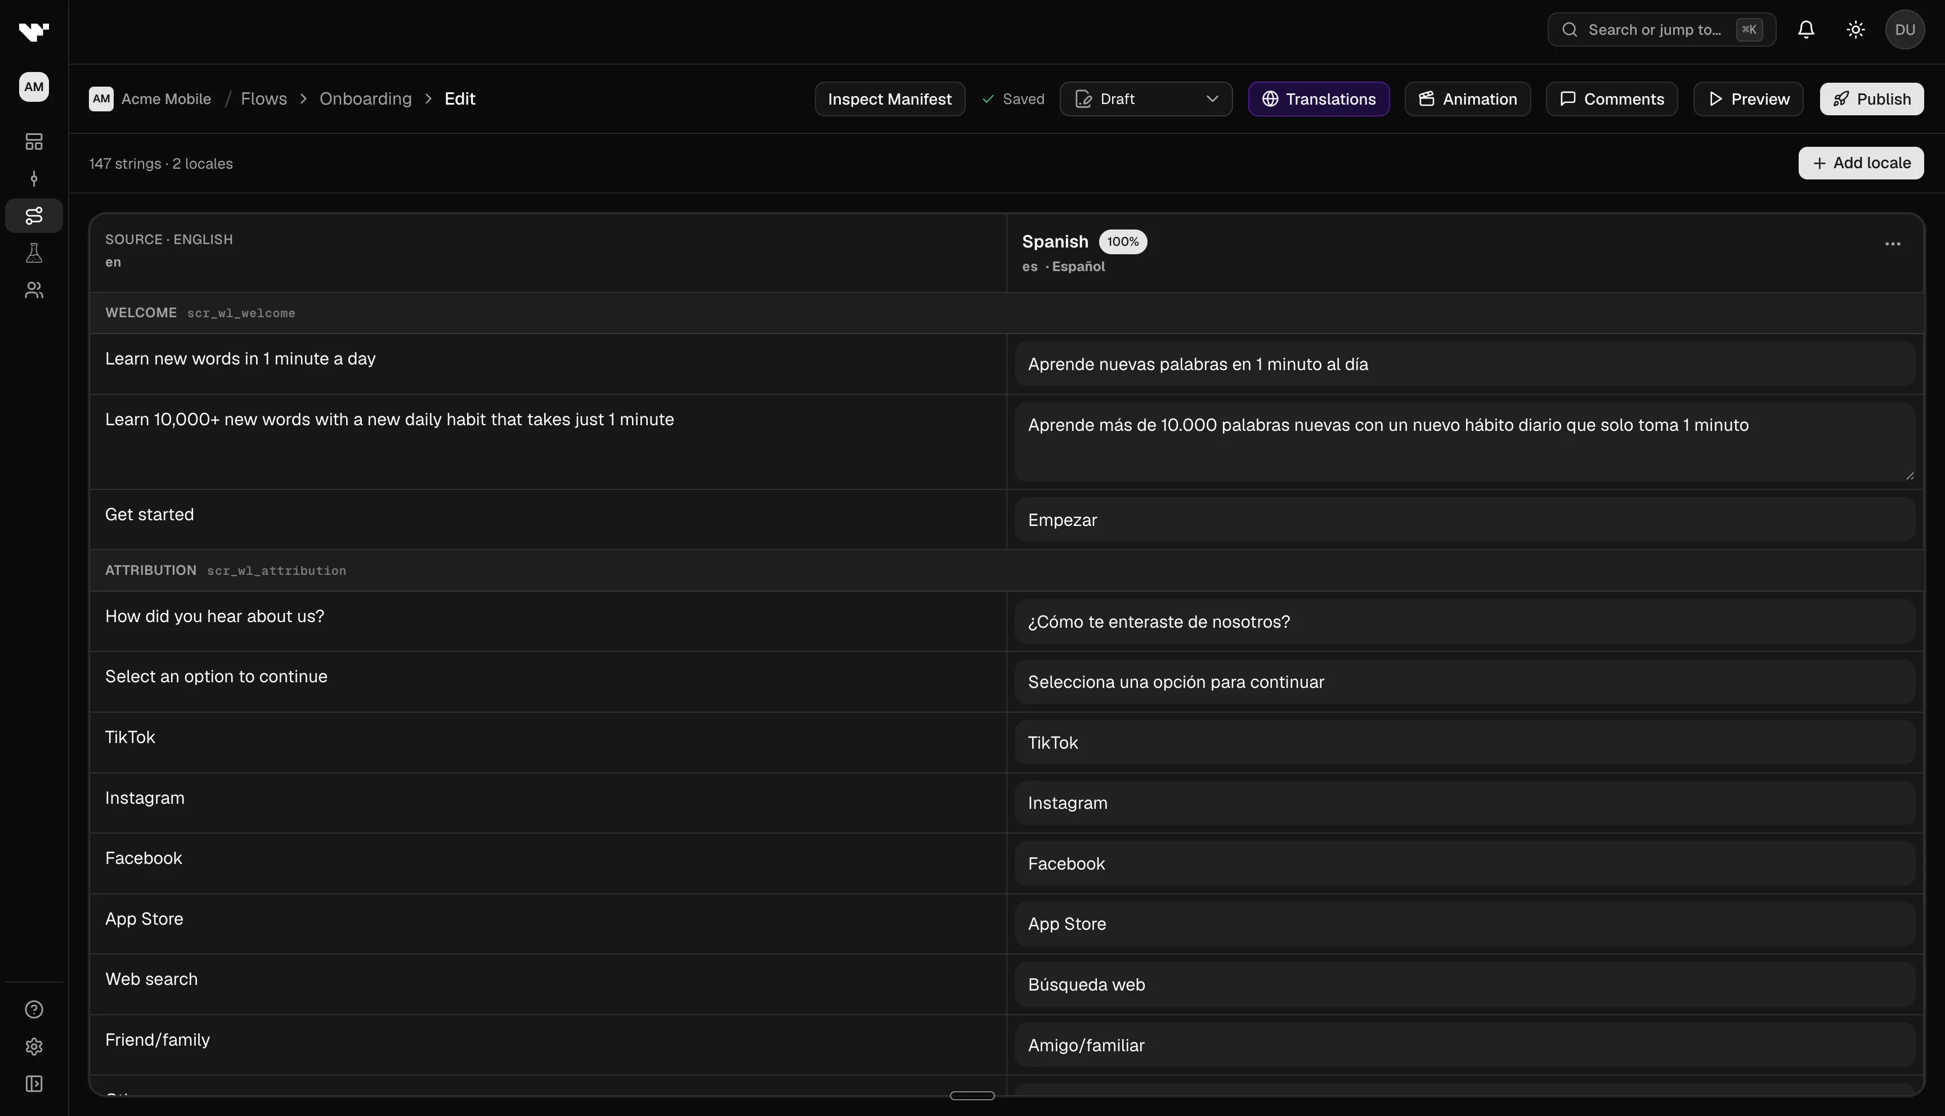Edit the Instagram translation field

1464,803
